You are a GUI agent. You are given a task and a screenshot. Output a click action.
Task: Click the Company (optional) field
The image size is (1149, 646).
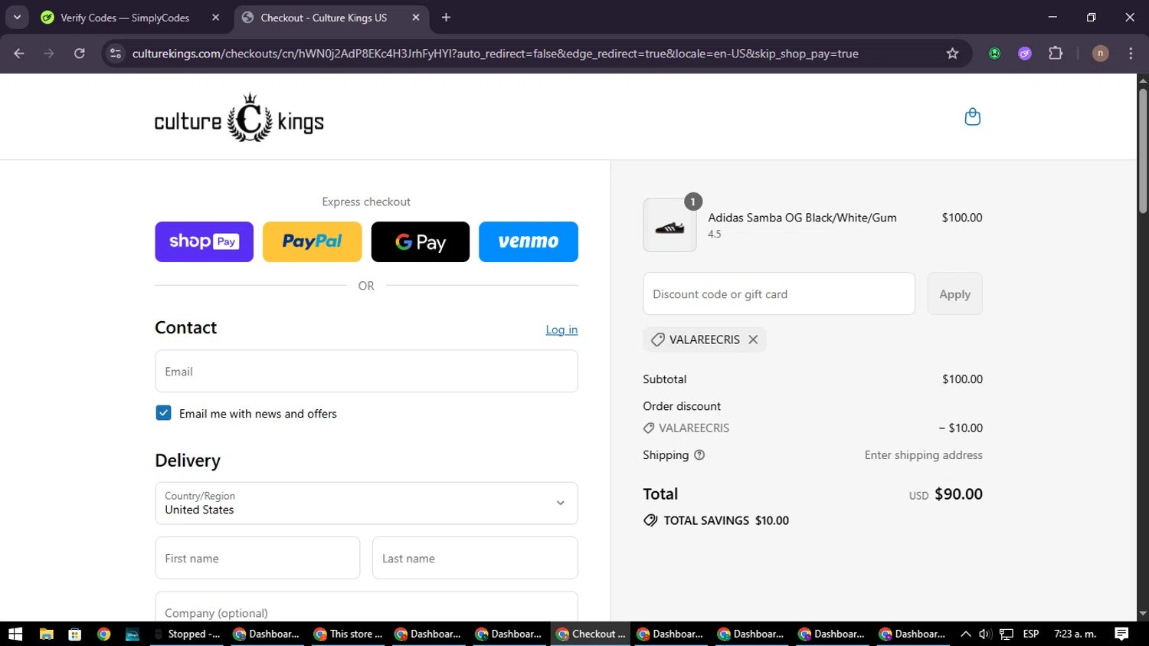coord(366,607)
